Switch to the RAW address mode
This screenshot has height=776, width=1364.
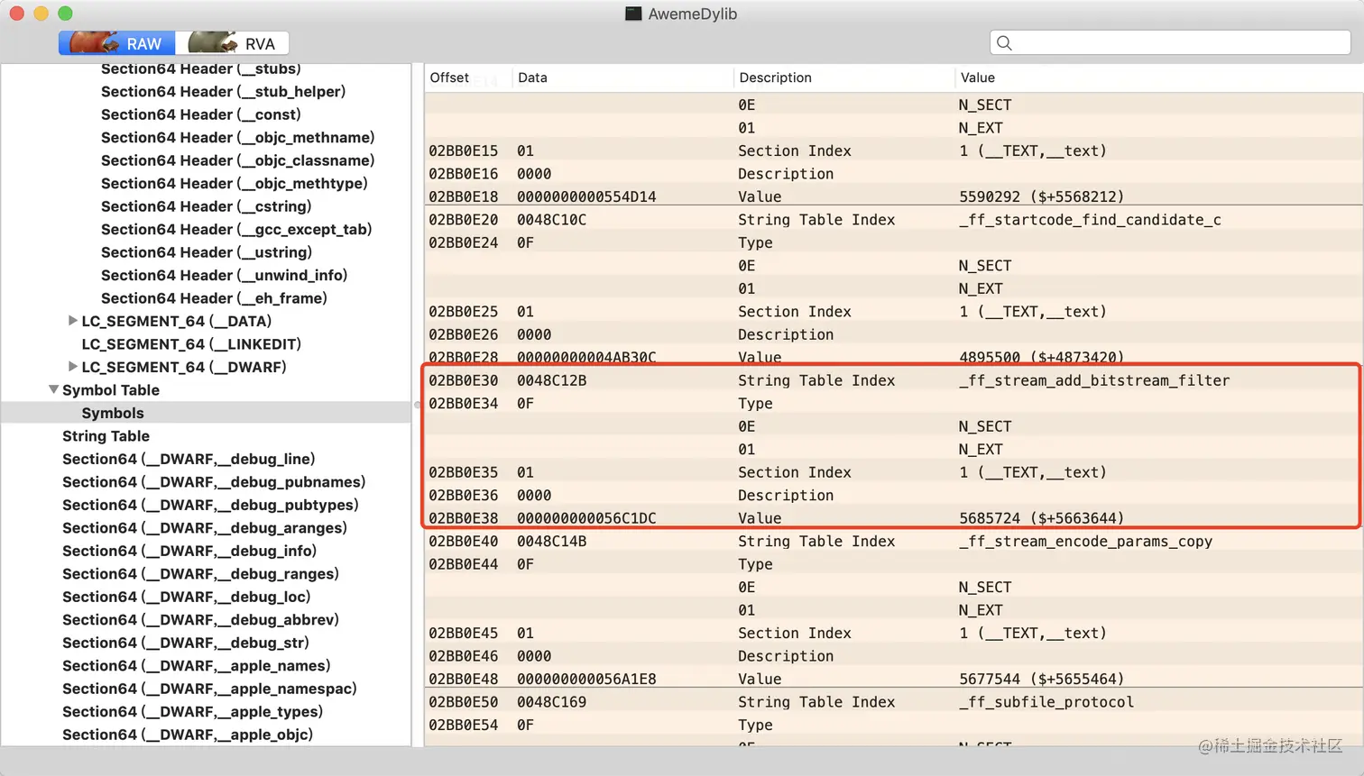pos(117,43)
